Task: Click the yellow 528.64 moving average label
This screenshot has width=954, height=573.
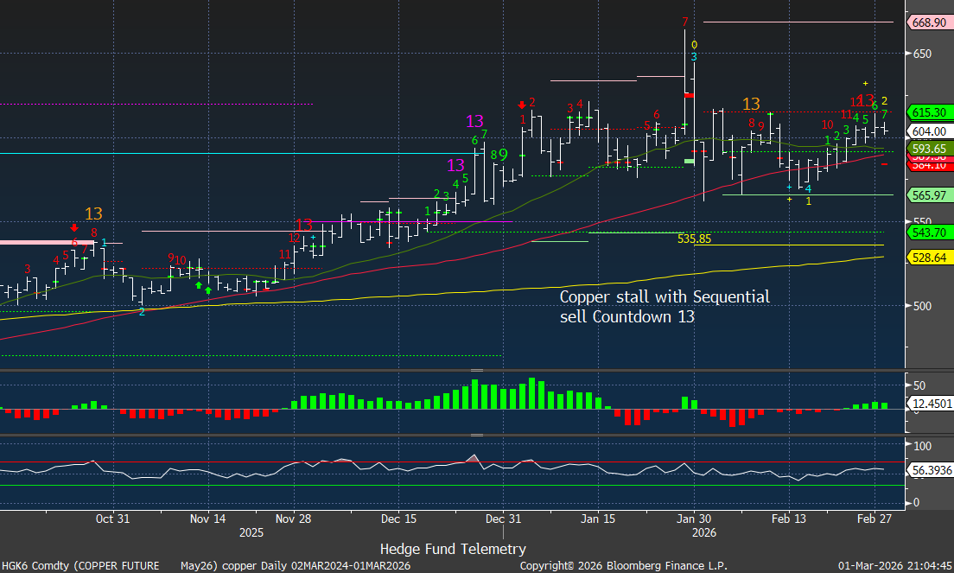Action: point(928,258)
